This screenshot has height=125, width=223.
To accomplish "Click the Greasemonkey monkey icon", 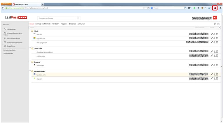I will 202,8.
